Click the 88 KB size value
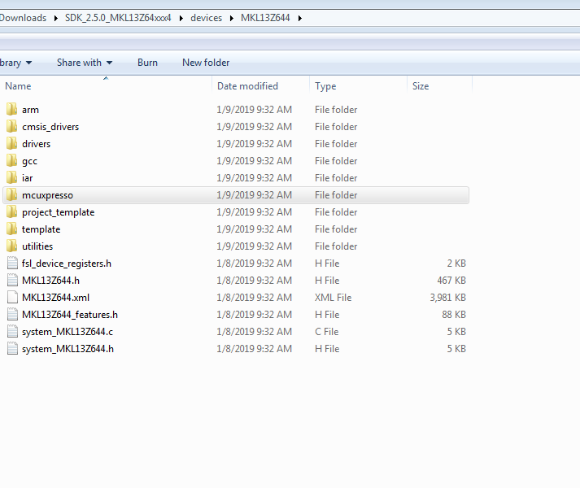Viewport: 580px width, 488px height. click(454, 315)
